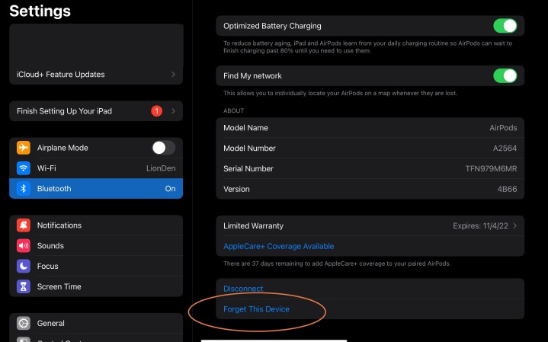This screenshot has height=342, width=548.
Task: Tap the Sounds speaker icon
Action: tap(24, 245)
